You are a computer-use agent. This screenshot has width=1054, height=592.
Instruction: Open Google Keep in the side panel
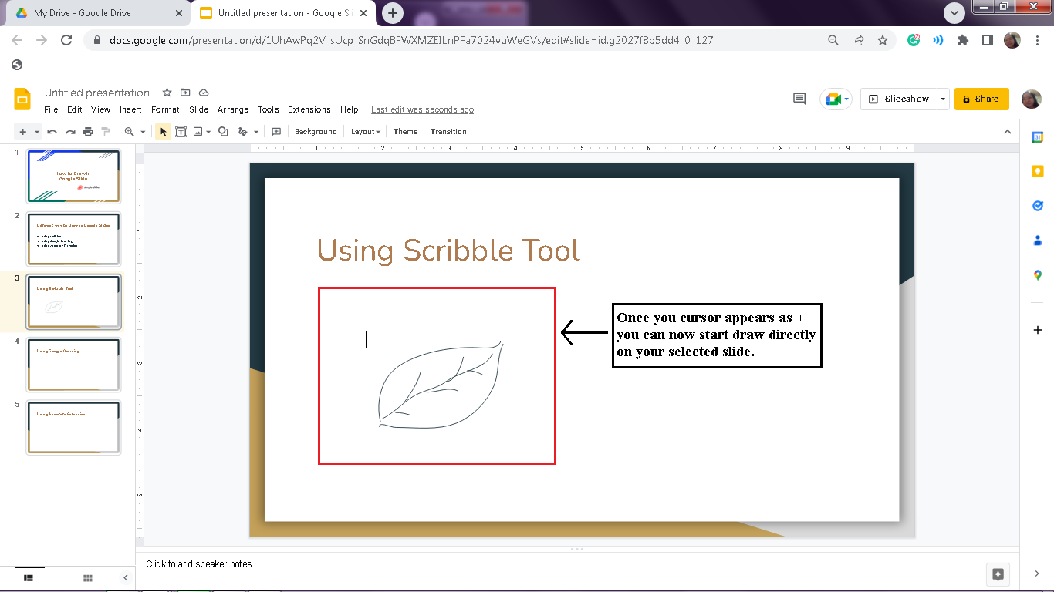[x=1038, y=171]
